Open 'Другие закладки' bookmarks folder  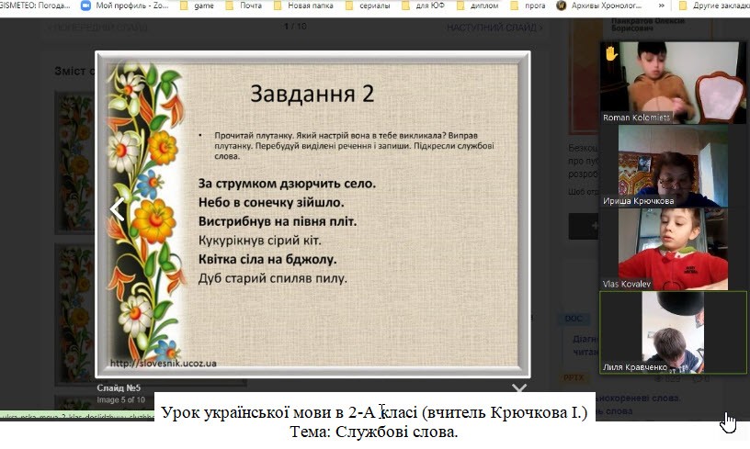click(x=718, y=6)
